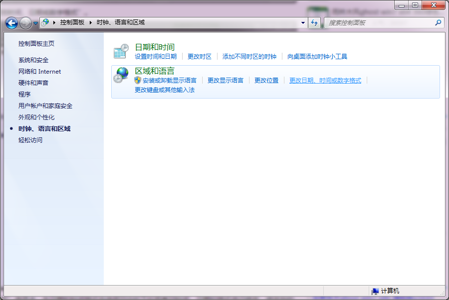
Task: Open 向桌面添加时钟小工具
Action: 318,56
